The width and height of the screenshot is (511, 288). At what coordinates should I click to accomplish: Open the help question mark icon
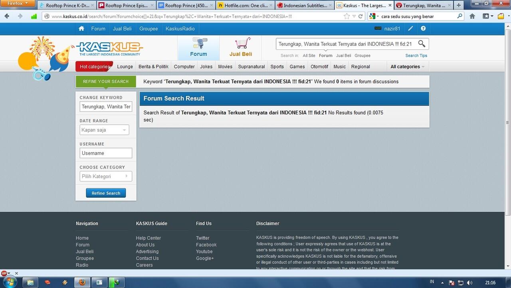click(423, 29)
